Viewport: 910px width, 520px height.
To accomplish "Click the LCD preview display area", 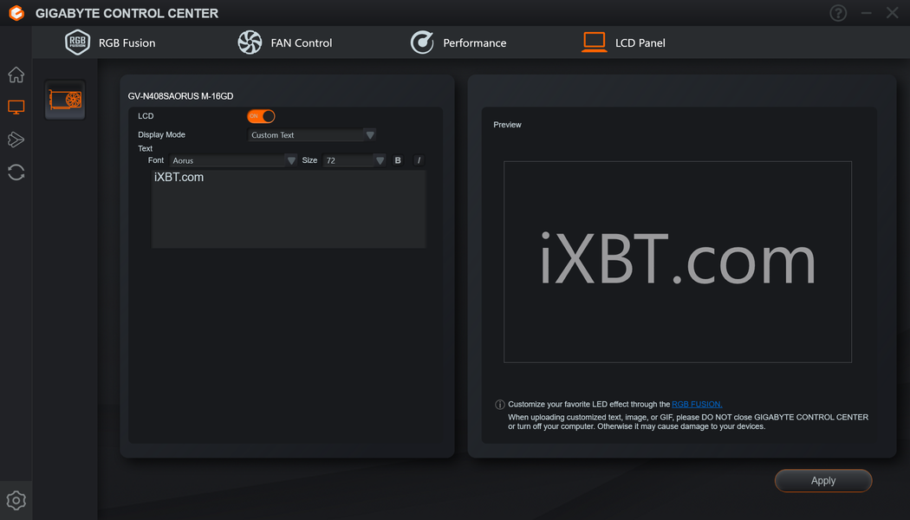I will [x=677, y=262].
